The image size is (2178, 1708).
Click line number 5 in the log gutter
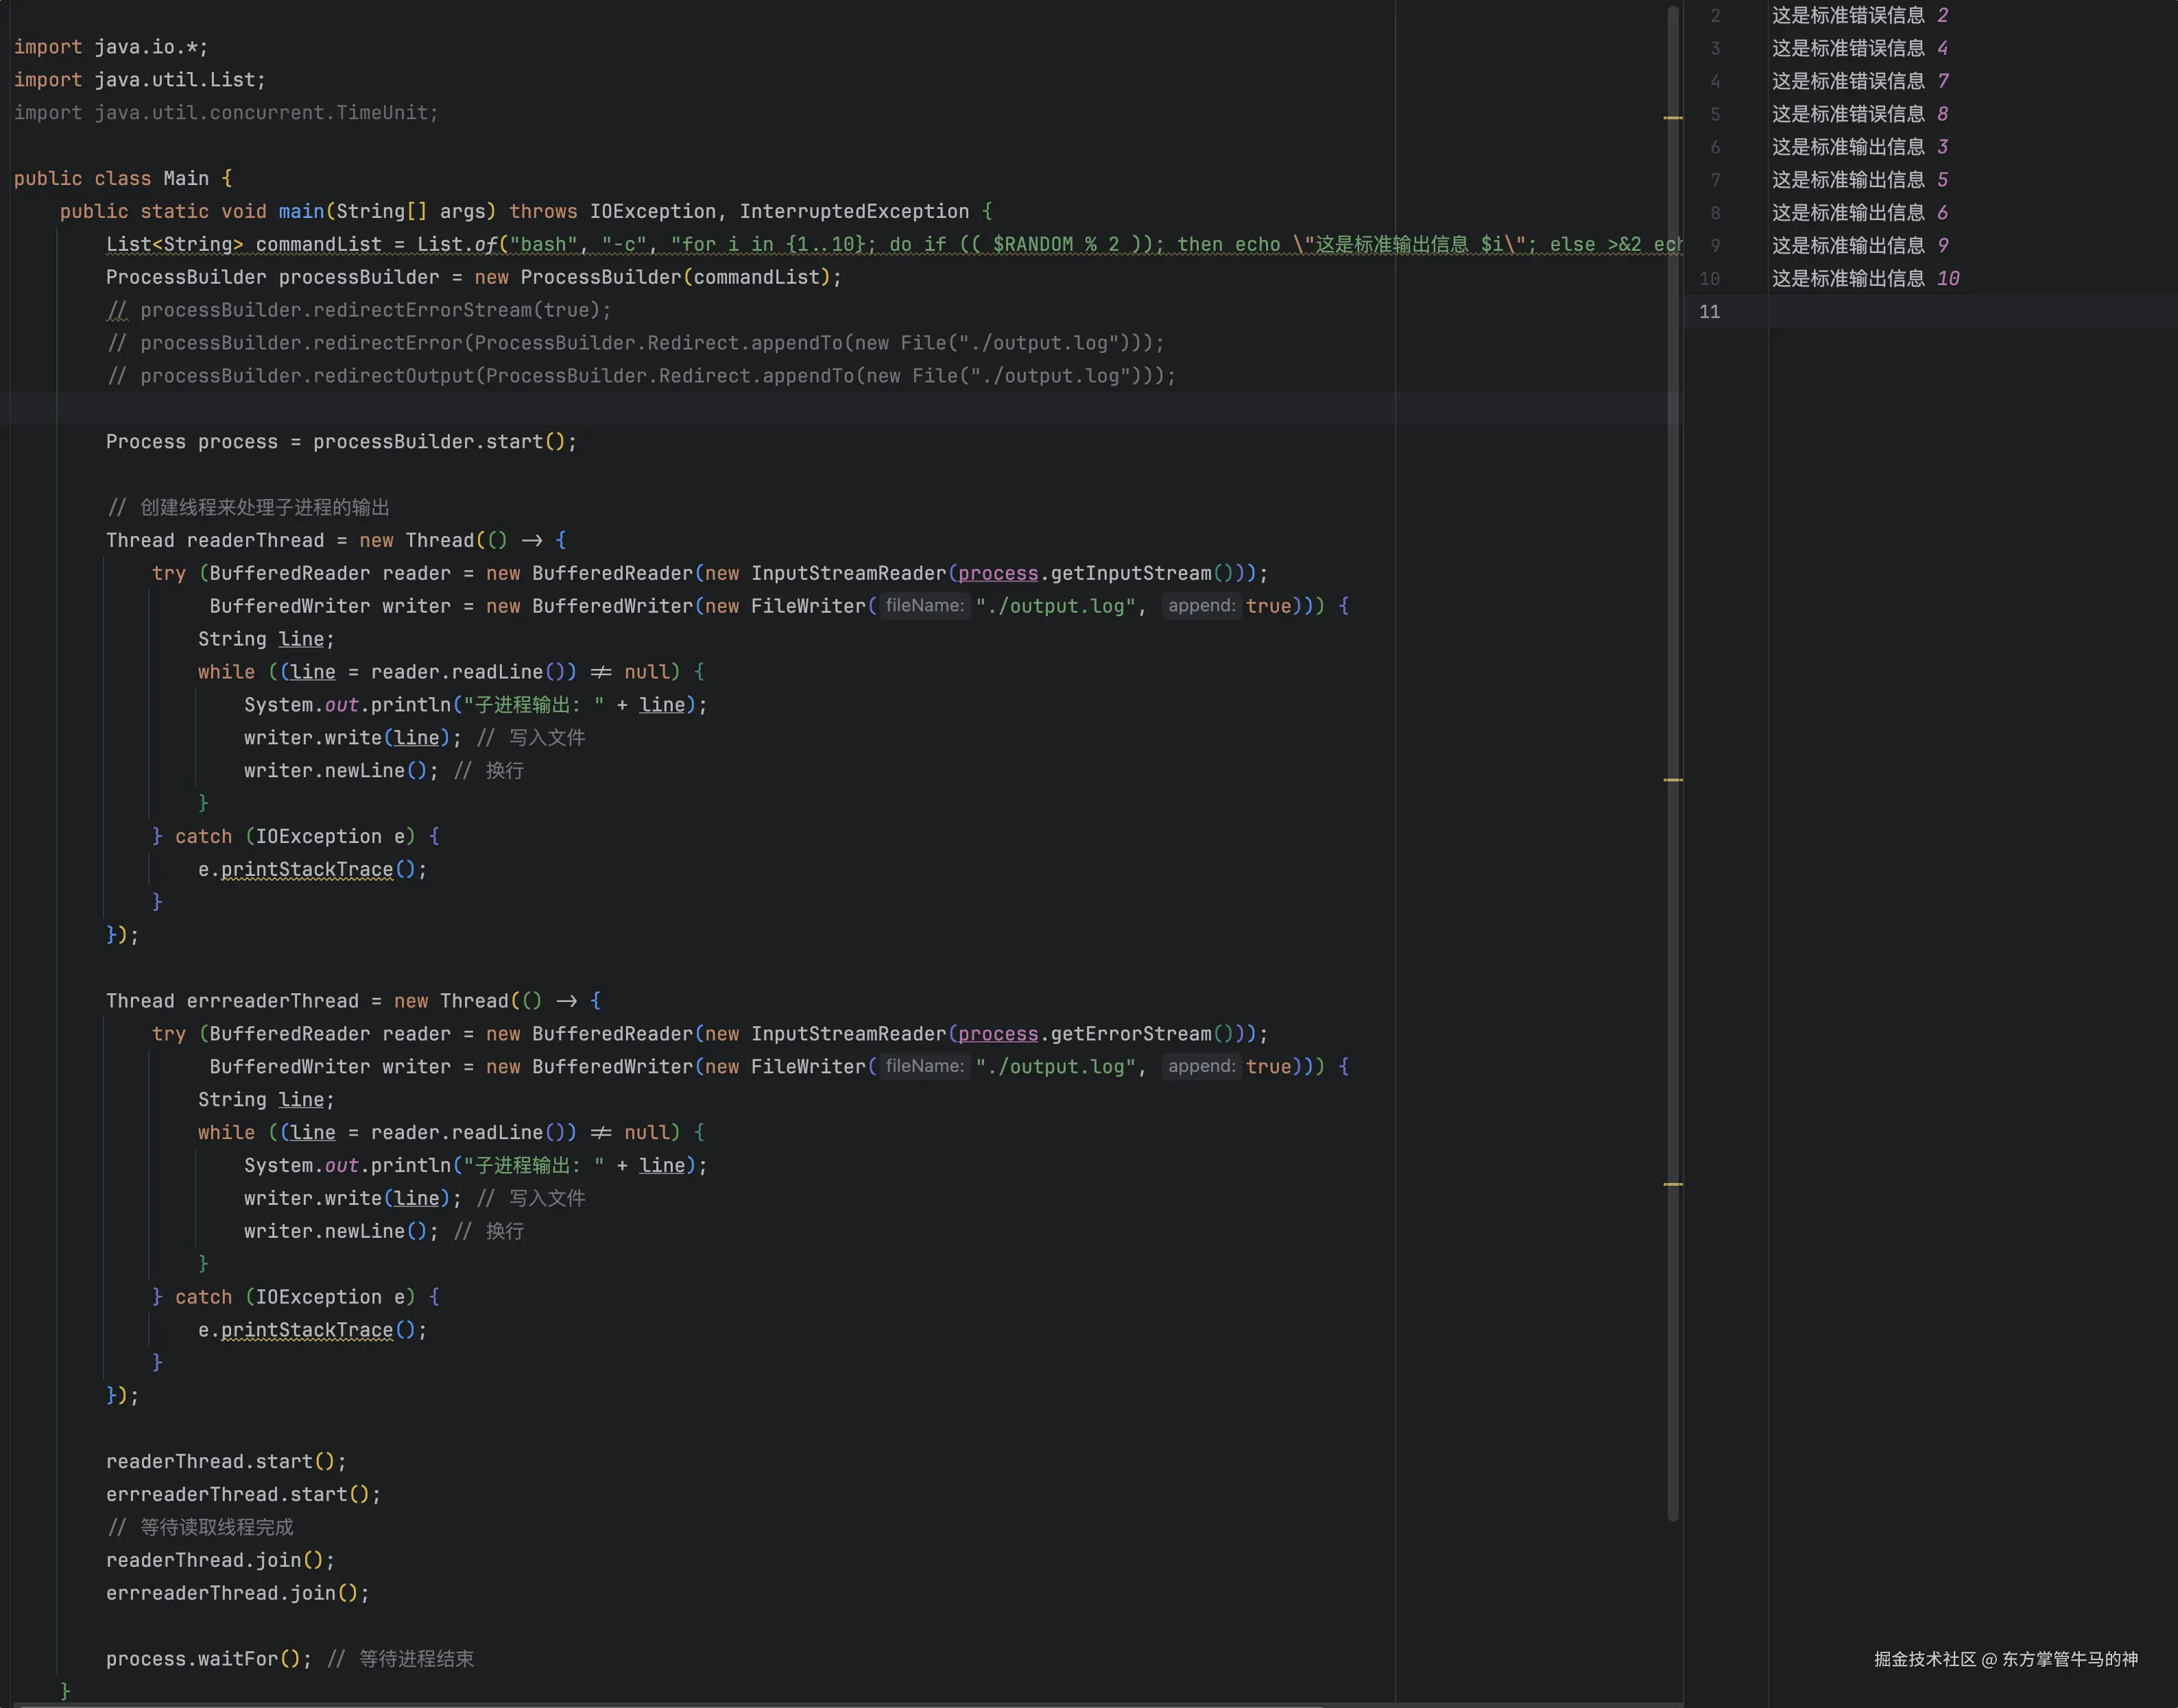[x=1715, y=114]
